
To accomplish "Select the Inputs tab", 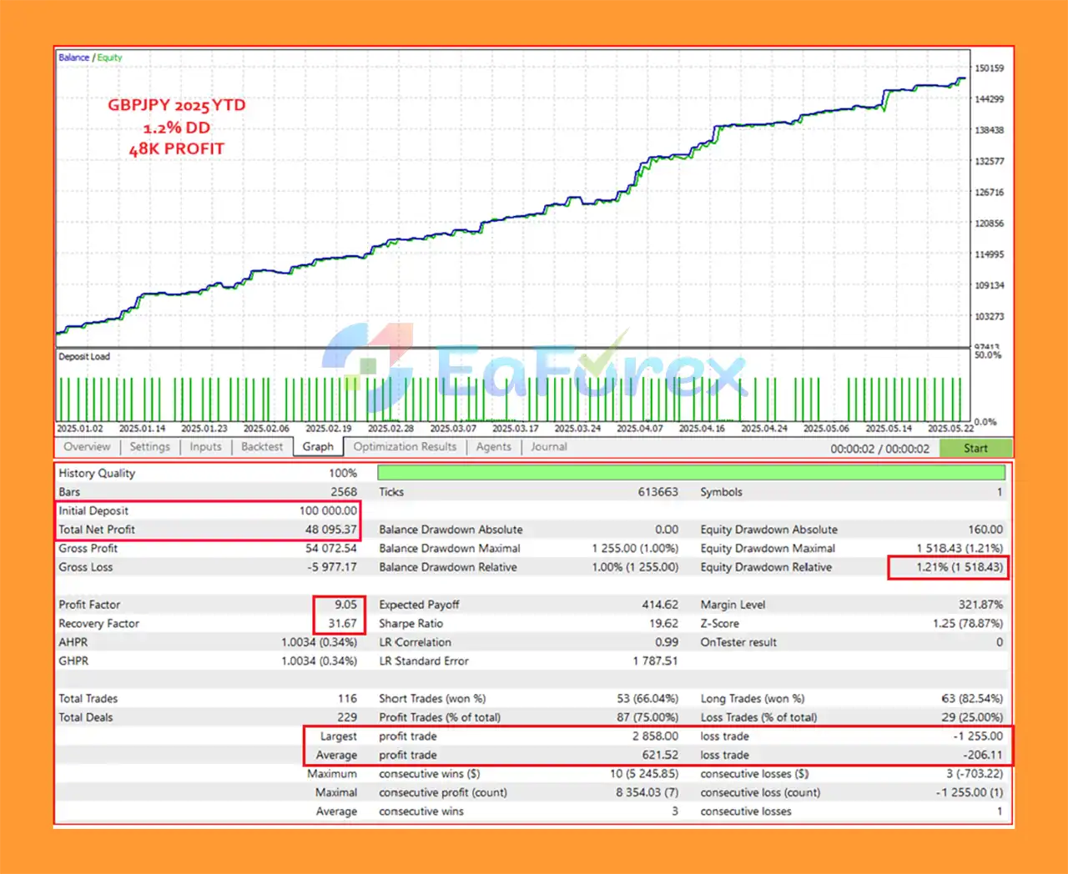I will coord(205,447).
